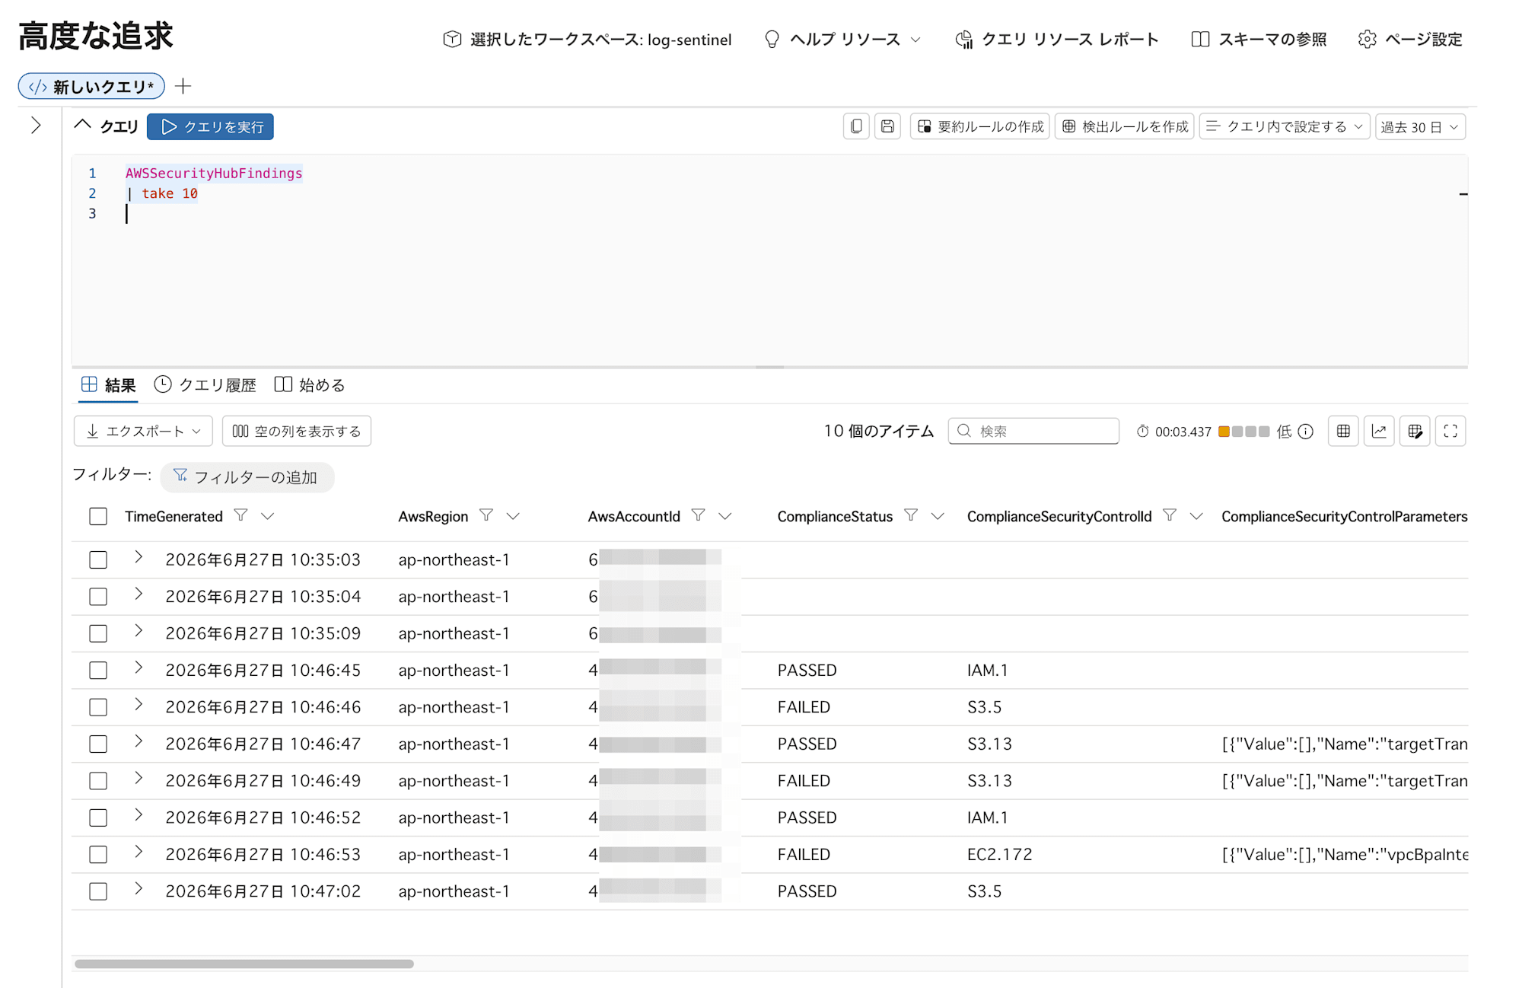Click the magnifier icon in search box

pyautogui.click(x=964, y=431)
